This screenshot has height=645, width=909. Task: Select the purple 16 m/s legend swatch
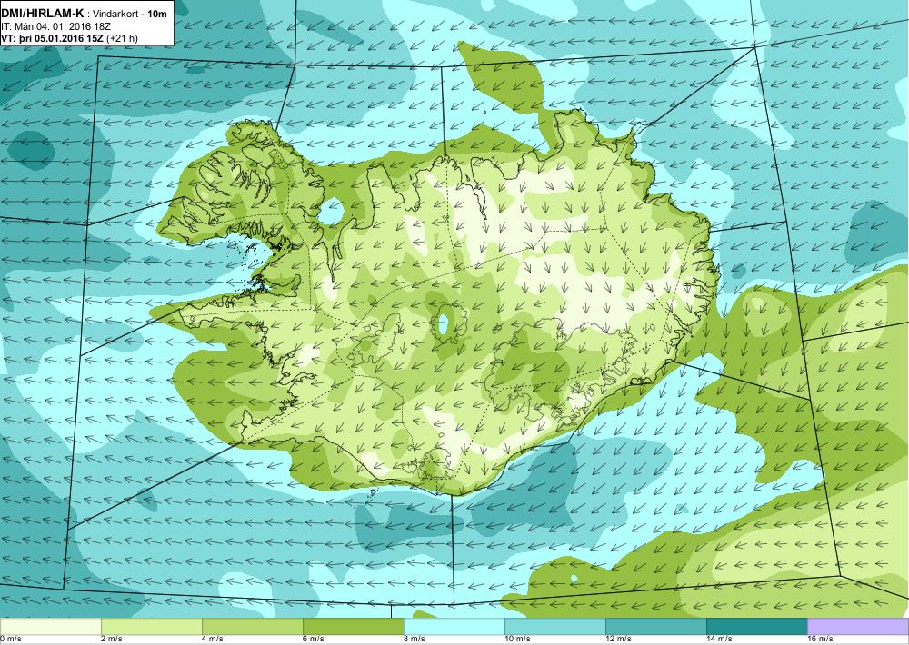coord(858,627)
